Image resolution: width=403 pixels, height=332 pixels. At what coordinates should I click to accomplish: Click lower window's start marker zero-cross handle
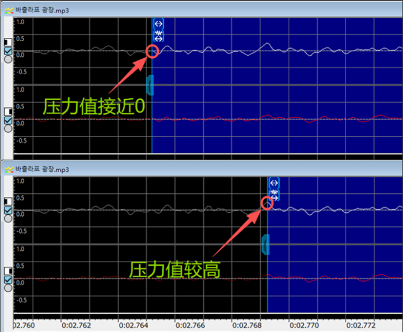(x=274, y=195)
